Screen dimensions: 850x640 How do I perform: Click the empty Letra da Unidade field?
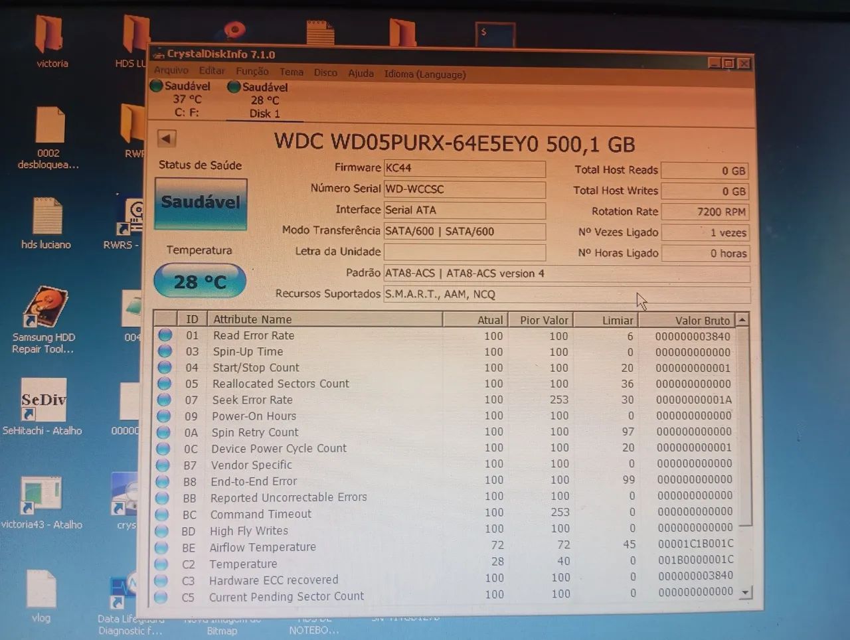tap(464, 252)
